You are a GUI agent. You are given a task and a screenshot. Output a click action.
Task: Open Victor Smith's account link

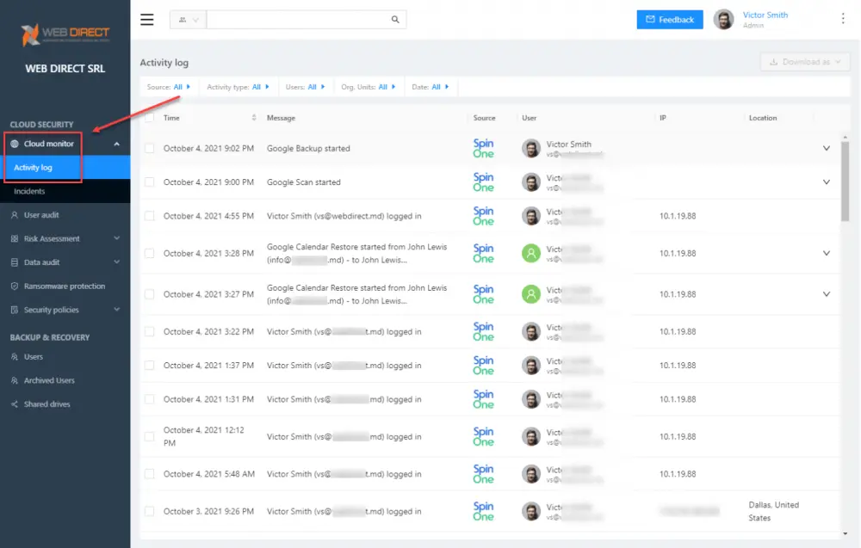765,15
